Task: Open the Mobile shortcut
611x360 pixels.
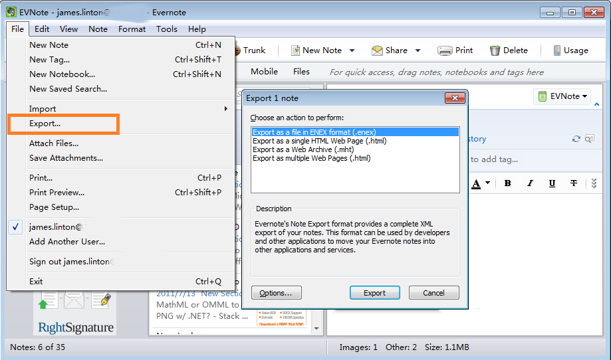Action: 264,72
